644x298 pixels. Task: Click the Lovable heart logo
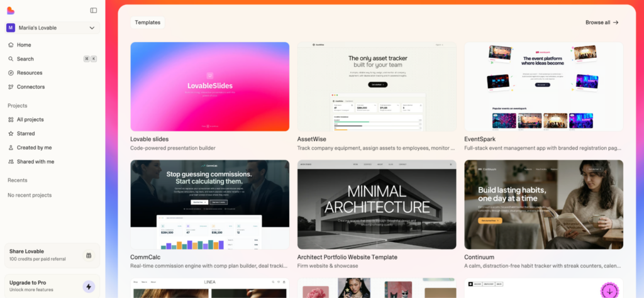click(x=11, y=10)
